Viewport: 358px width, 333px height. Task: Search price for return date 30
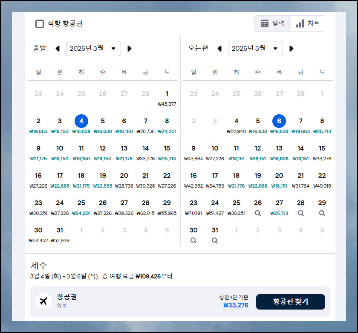click(x=193, y=240)
